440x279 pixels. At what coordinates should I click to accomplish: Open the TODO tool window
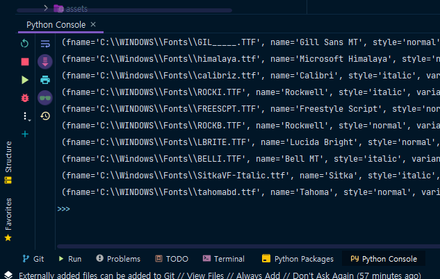point(172,259)
